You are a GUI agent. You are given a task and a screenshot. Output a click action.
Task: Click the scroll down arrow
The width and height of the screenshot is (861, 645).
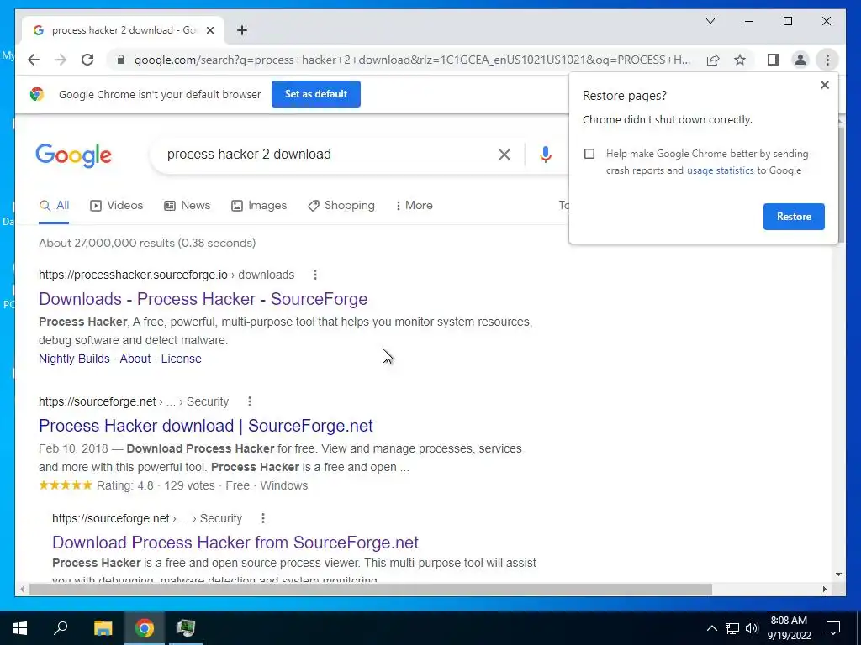[838, 574]
